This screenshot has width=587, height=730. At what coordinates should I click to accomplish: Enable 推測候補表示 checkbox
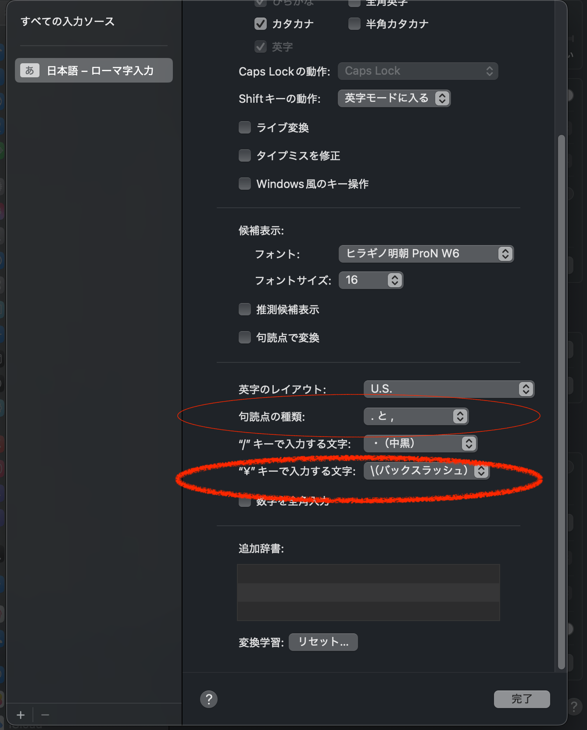pyautogui.click(x=245, y=309)
